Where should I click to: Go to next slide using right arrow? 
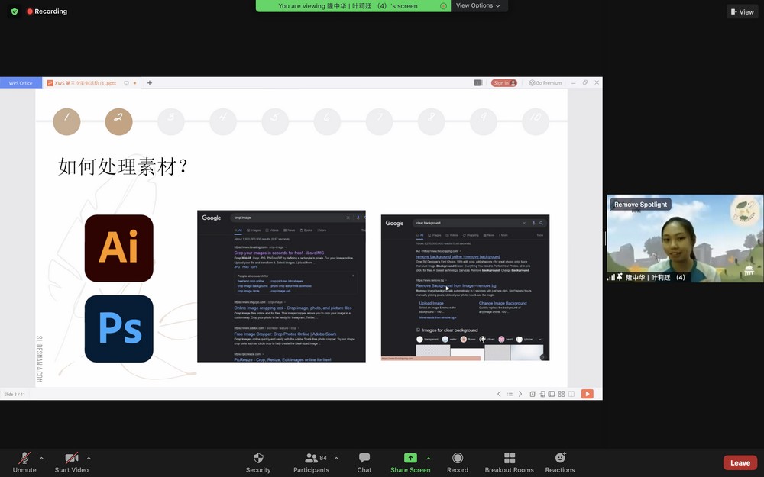click(520, 394)
